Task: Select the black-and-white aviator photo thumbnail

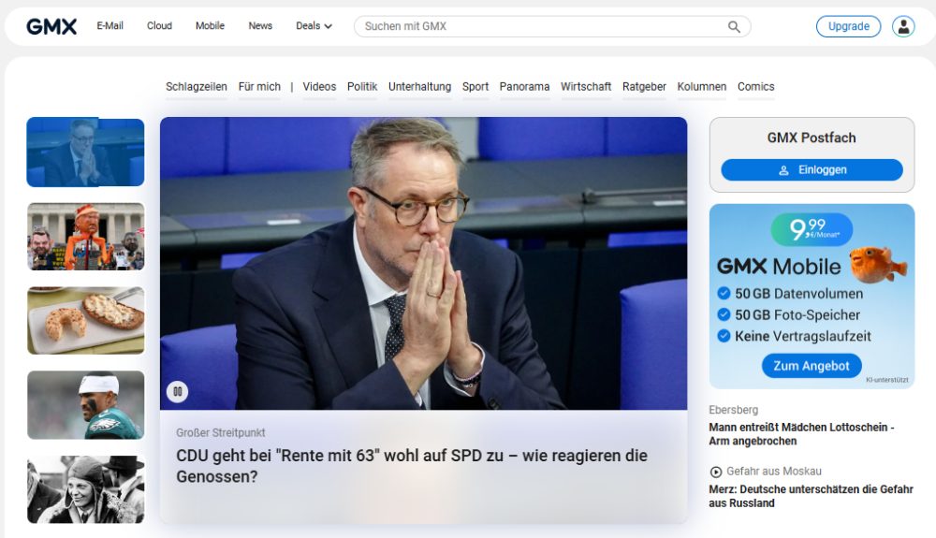Action: pos(85,489)
